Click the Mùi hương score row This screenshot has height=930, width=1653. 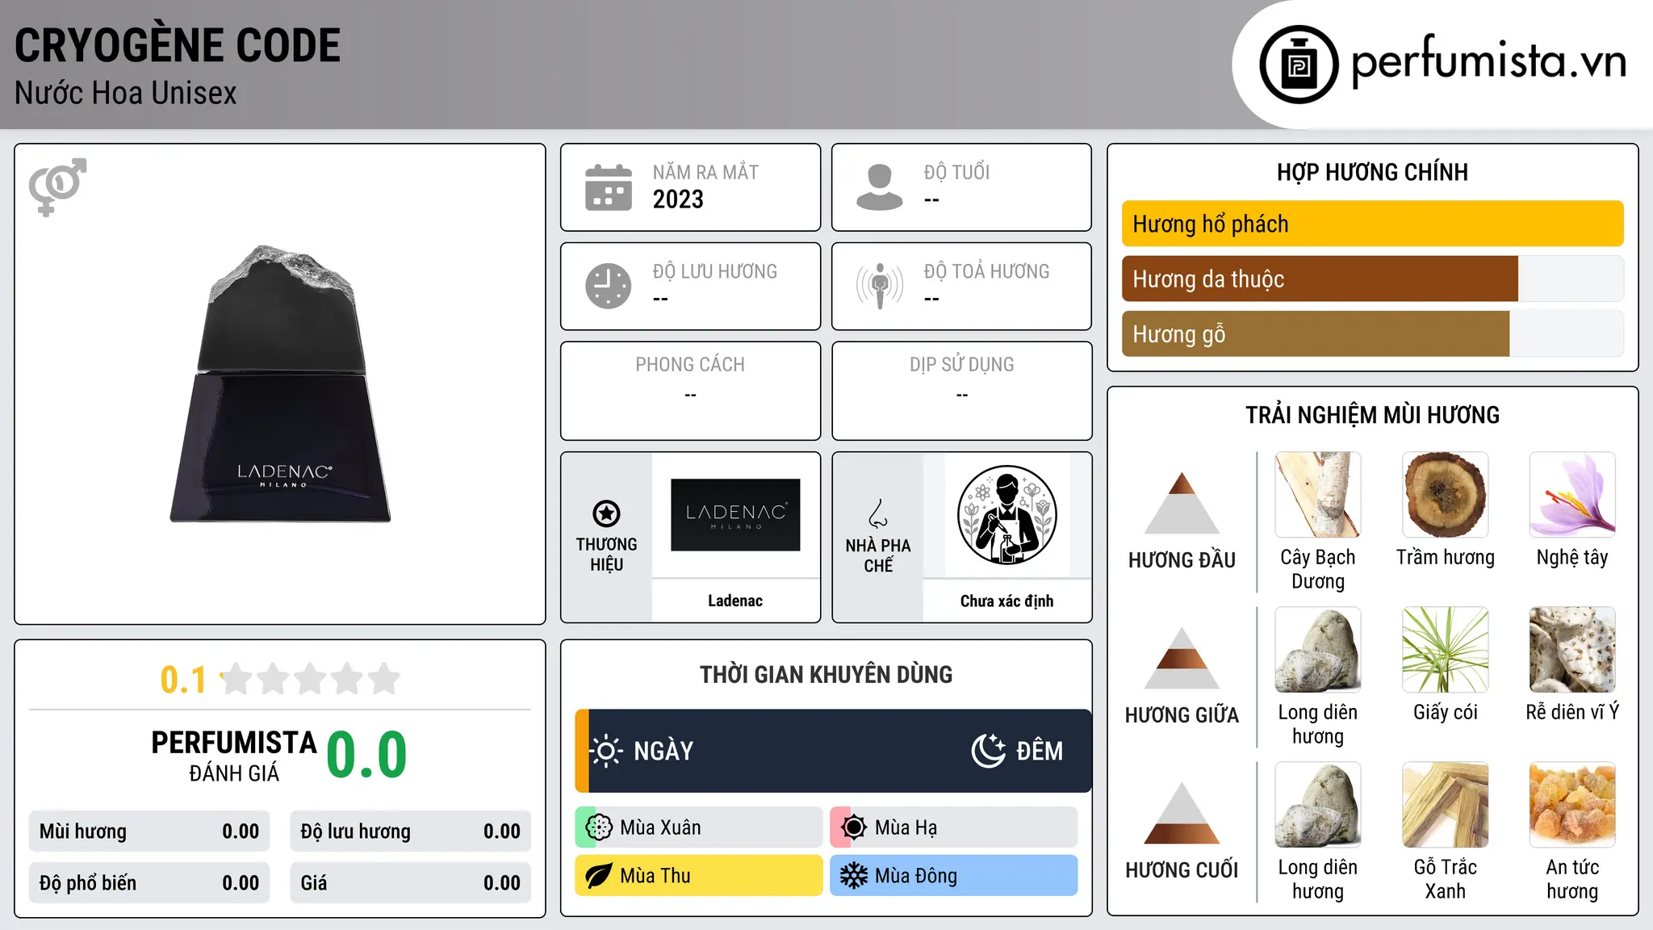[149, 832]
